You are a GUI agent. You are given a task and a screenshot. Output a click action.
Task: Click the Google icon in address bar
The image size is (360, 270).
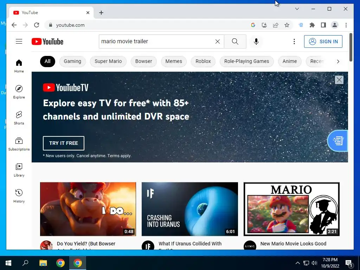(253, 25)
